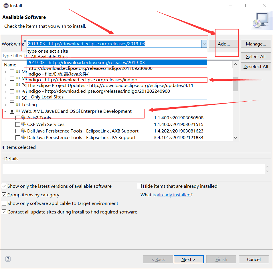Open the Manage... sites button

click(256, 44)
